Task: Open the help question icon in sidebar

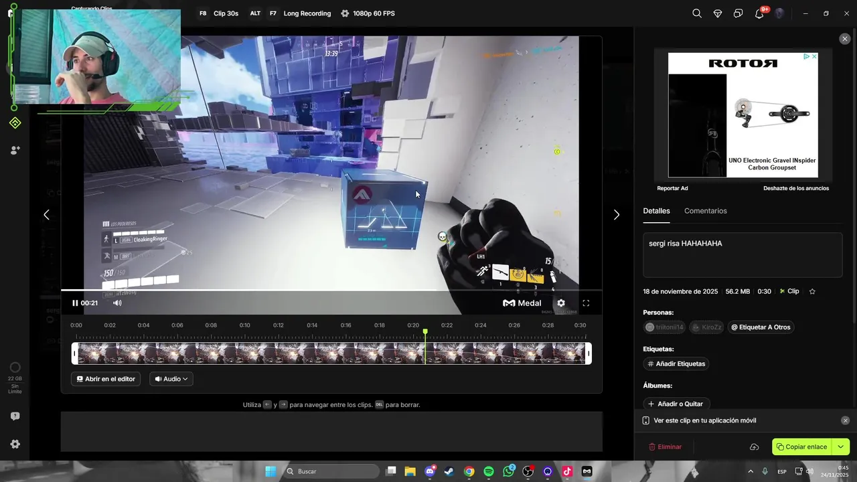Action: click(15, 416)
